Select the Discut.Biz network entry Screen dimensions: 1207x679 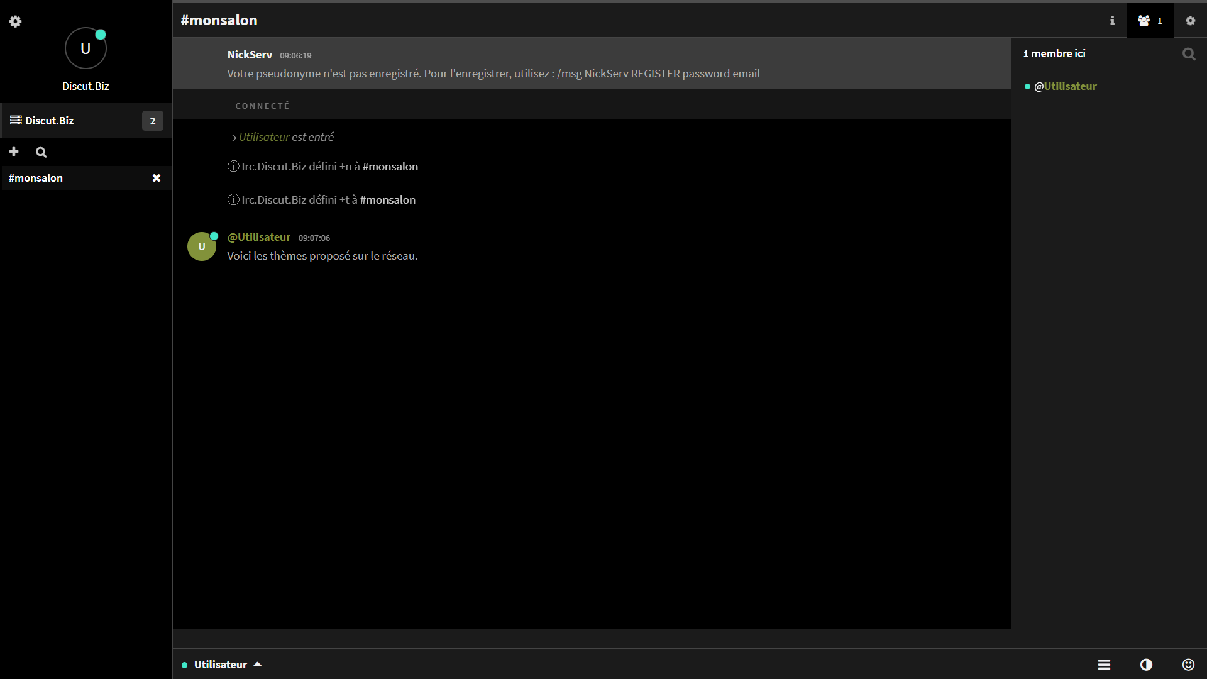coord(50,121)
